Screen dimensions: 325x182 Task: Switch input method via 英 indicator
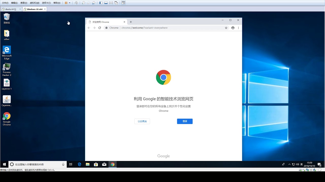pyautogui.click(x=302, y=164)
